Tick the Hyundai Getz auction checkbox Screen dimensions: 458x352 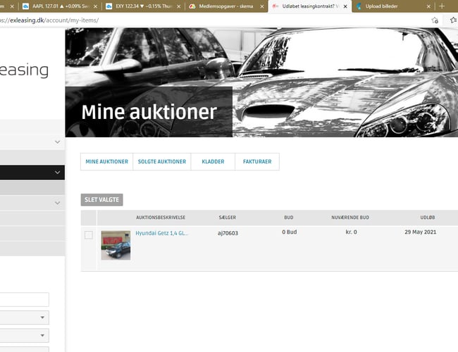89,235
